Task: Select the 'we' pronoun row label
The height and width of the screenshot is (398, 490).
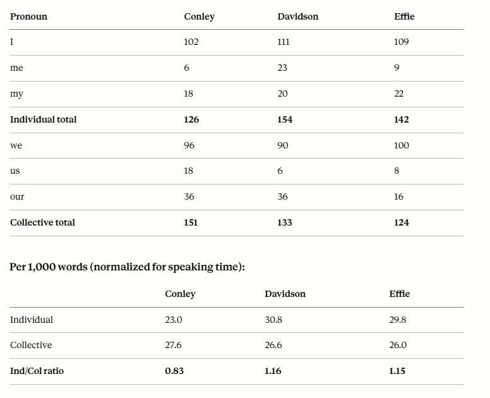Action: click(x=16, y=145)
